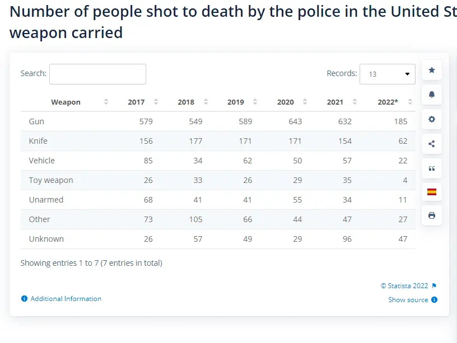Click the print icon
457x343 pixels.
click(x=431, y=215)
